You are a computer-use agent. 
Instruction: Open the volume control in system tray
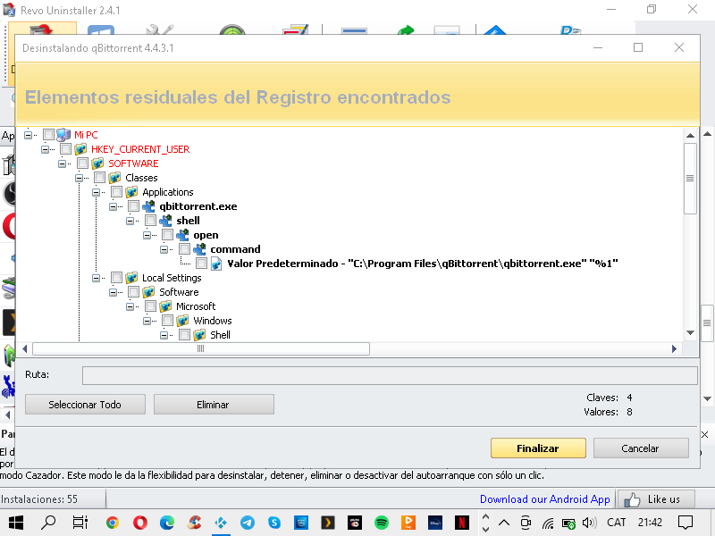(589, 523)
